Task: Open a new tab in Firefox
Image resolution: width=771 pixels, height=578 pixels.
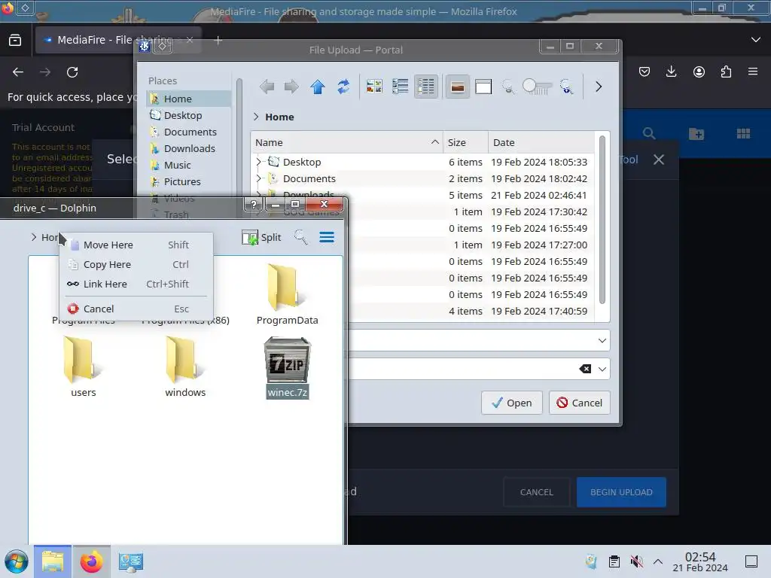Action: point(218,41)
